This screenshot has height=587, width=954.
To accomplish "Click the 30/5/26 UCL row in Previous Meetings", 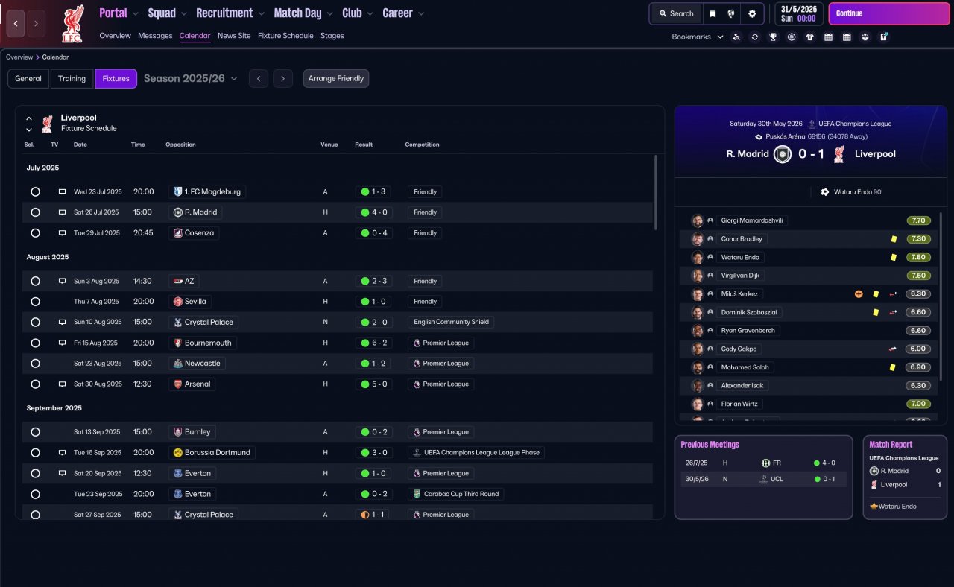I will pos(764,479).
